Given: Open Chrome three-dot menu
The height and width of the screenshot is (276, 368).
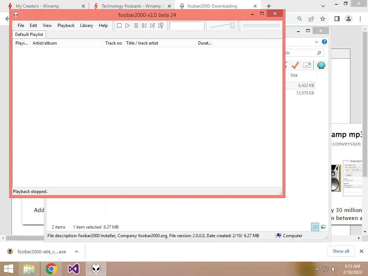Looking at the screenshot, I should pyautogui.click(x=360, y=19).
